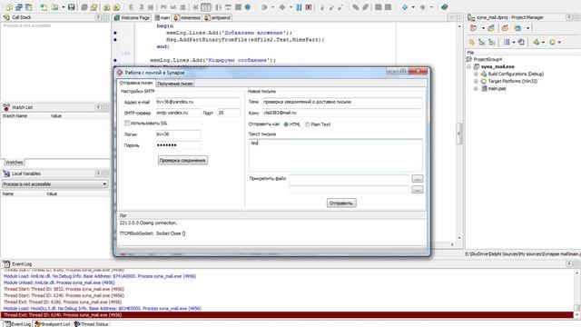Open the Forward navigation history dropdown arrow

pyautogui.click(x=431, y=7)
